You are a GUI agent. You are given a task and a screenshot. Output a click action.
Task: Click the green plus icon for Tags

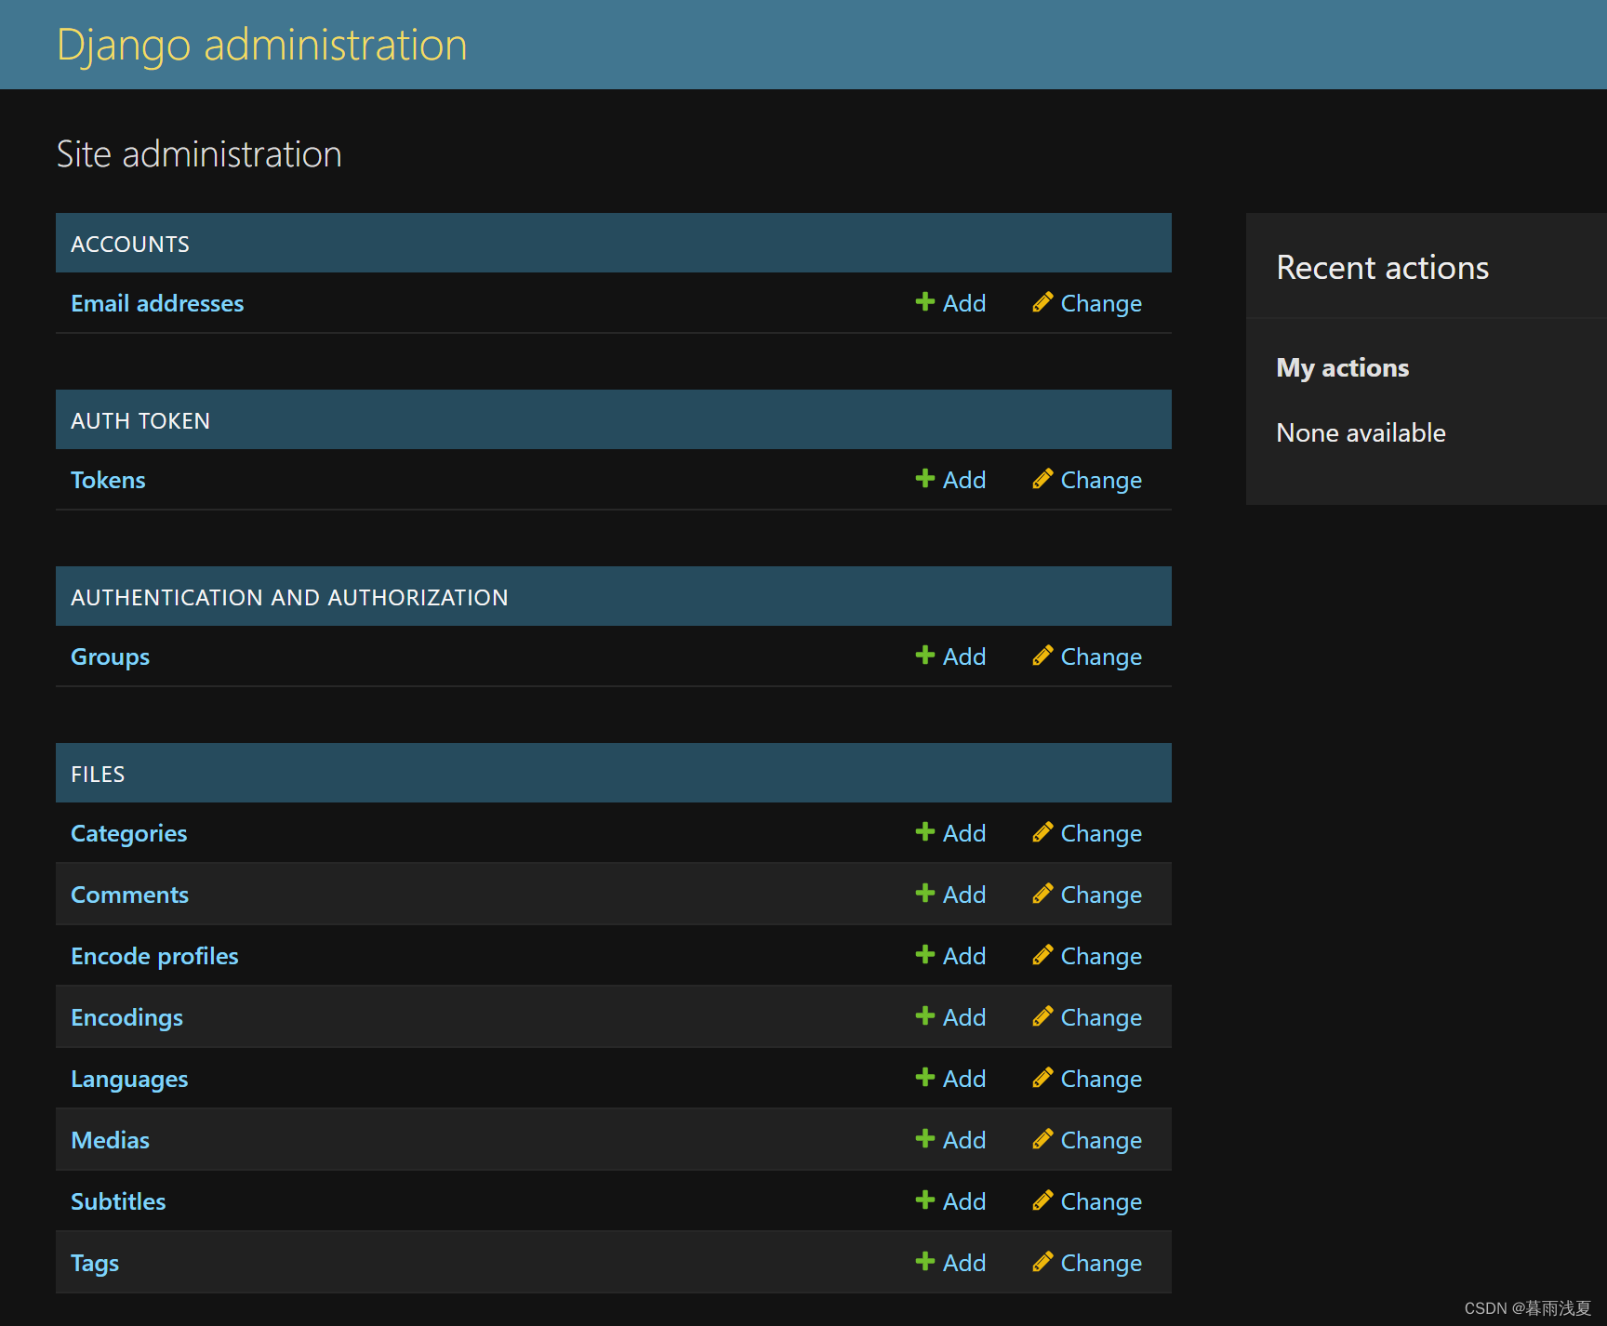[925, 1261]
